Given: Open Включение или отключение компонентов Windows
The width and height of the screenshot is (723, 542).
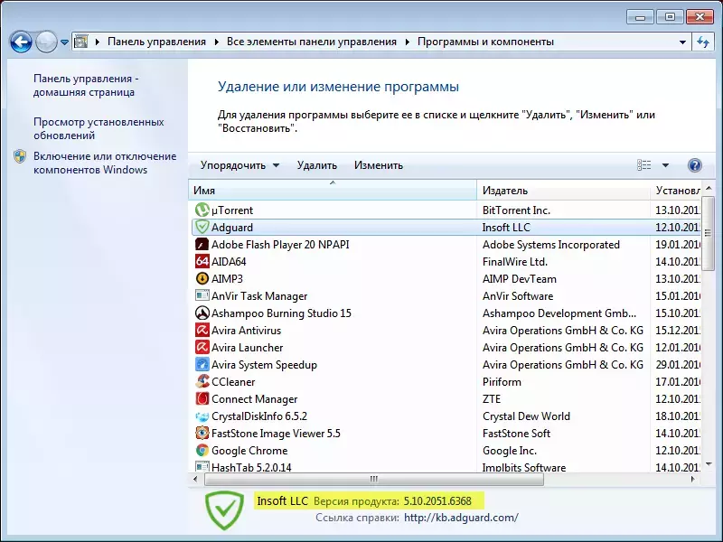Looking at the screenshot, I should [105, 163].
